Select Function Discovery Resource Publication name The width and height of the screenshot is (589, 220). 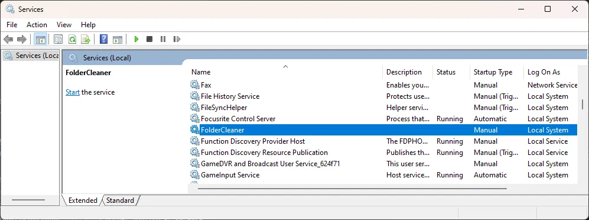pos(265,153)
